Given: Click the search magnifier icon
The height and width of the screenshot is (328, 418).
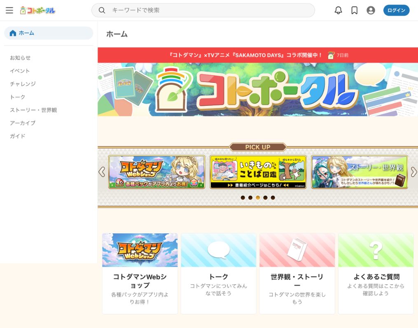Looking at the screenshot, I should click(x=102, y=10).
